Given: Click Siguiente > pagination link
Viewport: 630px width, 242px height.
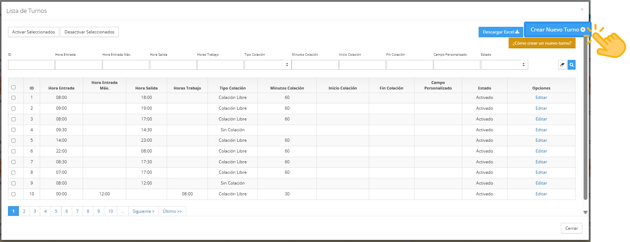Looking at the screenshot, I should (143, 211).
